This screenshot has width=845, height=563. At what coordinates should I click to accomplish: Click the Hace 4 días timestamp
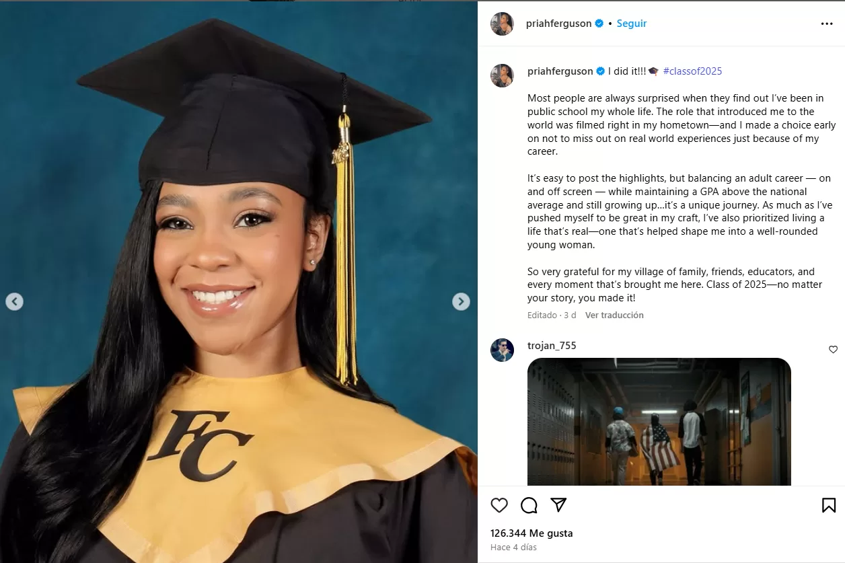(x=513, y=548)
